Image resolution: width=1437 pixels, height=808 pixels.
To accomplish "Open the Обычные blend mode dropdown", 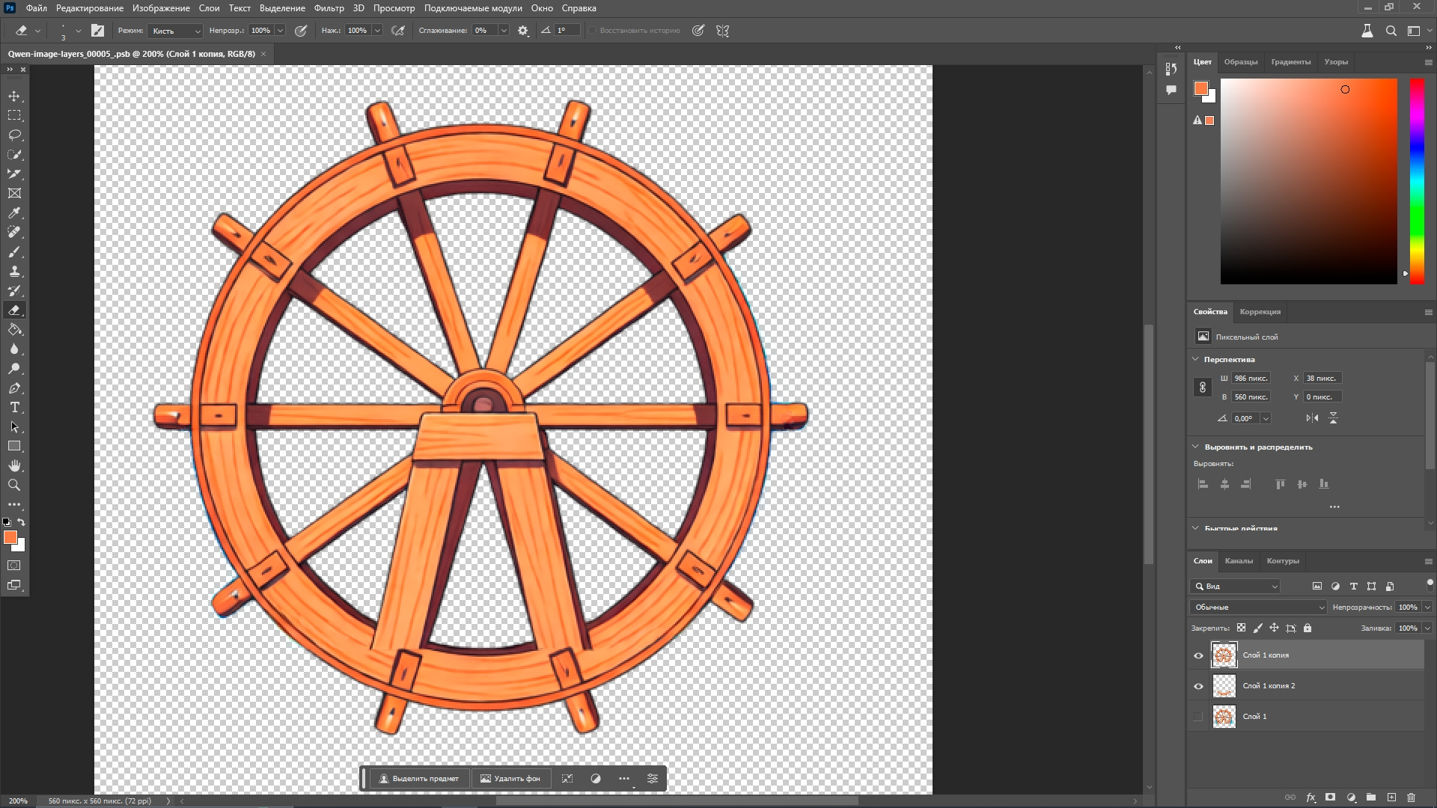I will 1257,607.
